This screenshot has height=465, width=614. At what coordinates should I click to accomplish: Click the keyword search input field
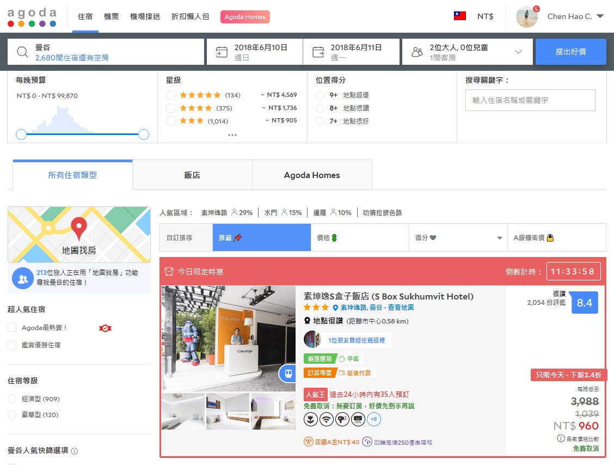pyautogui.click(x=530, y=100)
